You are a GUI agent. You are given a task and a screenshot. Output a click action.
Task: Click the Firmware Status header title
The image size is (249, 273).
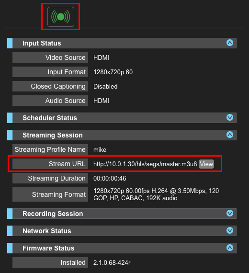pos(48,248)
